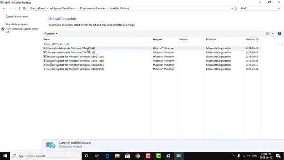Image resolution: width=284 pixels, height=160 pixels.
Task: Open the recent locations dropdown arrow
Action: (15, 8)
